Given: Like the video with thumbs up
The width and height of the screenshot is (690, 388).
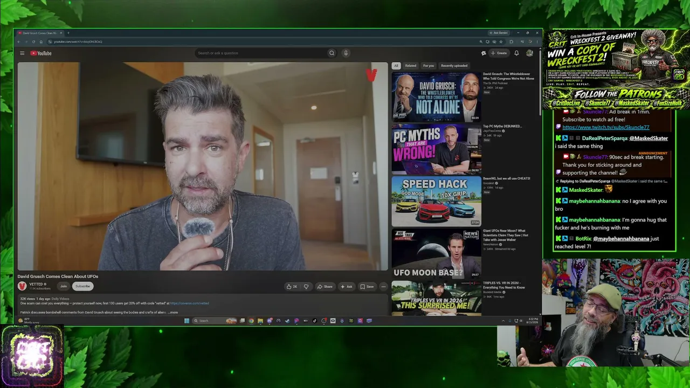Looking at the screenshot, I should [x=292, y=287].
